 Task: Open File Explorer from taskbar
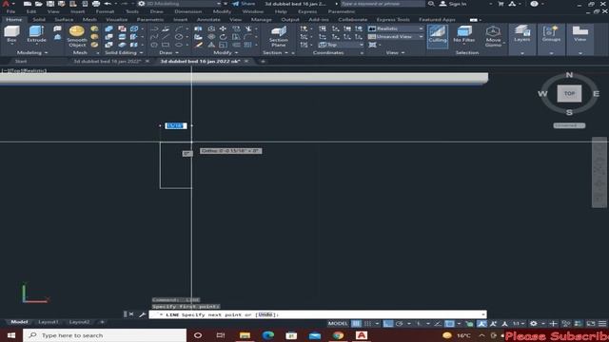tap(245, 335)
